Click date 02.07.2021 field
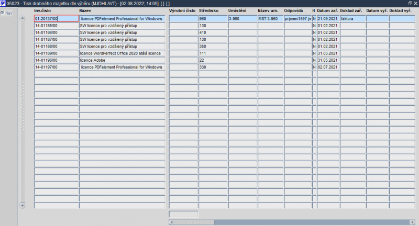Viewport: 419px width, 226px height. 328,67
